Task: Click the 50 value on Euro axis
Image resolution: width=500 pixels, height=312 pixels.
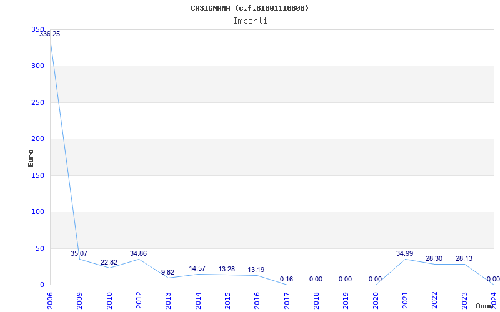Action: point(39,248)
